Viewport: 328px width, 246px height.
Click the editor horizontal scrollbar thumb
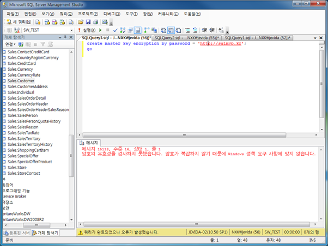click(x=184, y=135)
